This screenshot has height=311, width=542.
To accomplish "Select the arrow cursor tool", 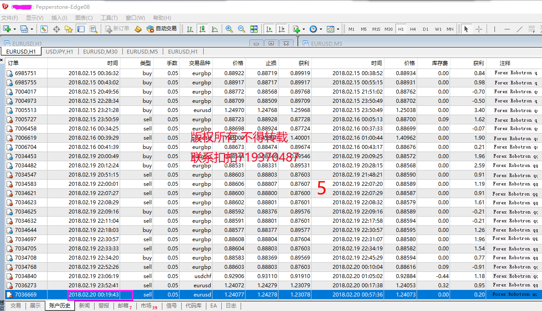I will (x=466, y=29).
